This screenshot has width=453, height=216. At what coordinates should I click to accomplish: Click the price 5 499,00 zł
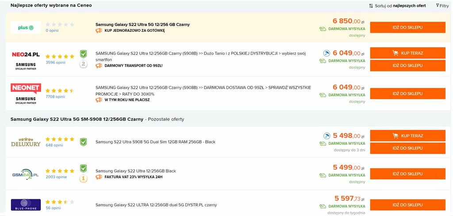(x=349, y=167)
